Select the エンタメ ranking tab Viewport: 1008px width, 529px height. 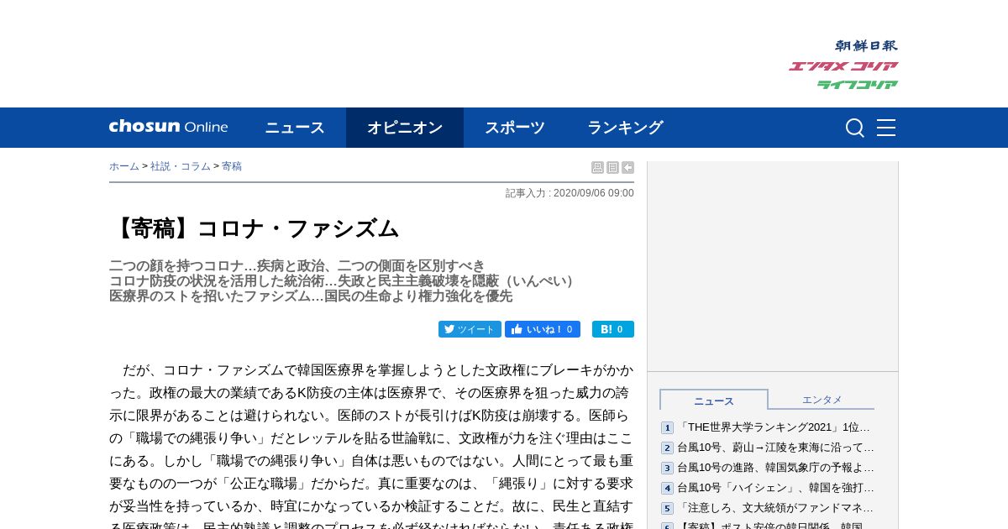click(x=822, y=400)
